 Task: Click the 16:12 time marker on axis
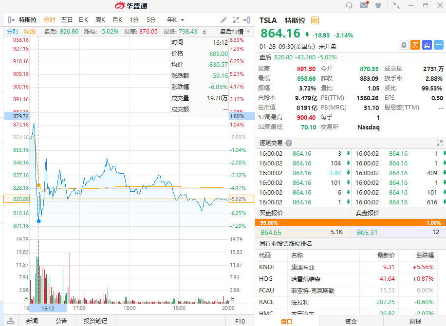point(48,308)
